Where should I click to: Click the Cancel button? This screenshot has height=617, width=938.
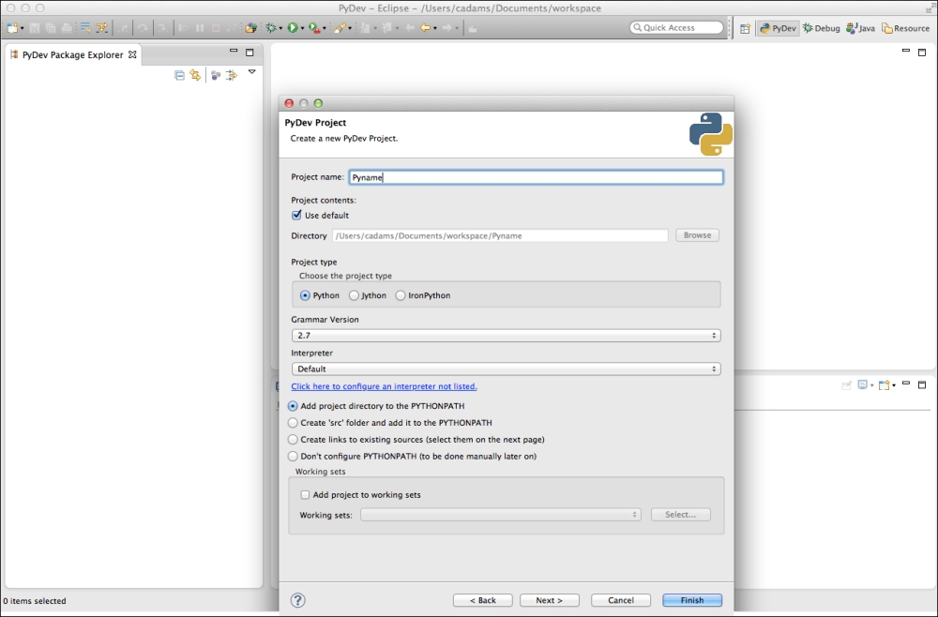point(621,600)
